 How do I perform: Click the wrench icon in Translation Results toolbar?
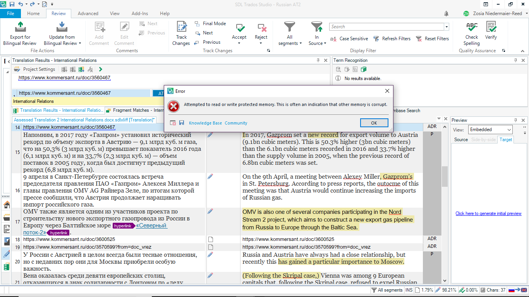click(90, 69)
